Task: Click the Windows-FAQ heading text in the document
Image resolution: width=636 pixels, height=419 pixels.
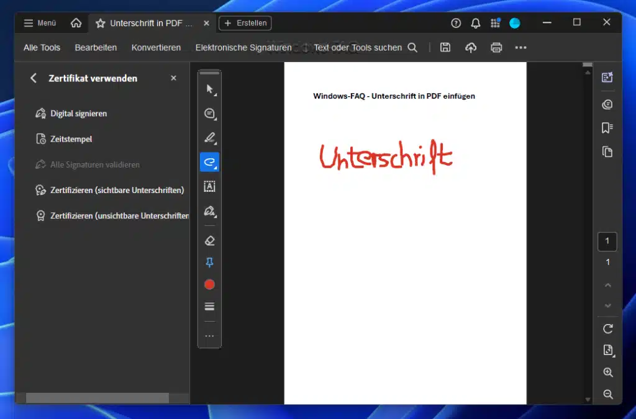Action: pyautogui.click(x=394, y=96)
